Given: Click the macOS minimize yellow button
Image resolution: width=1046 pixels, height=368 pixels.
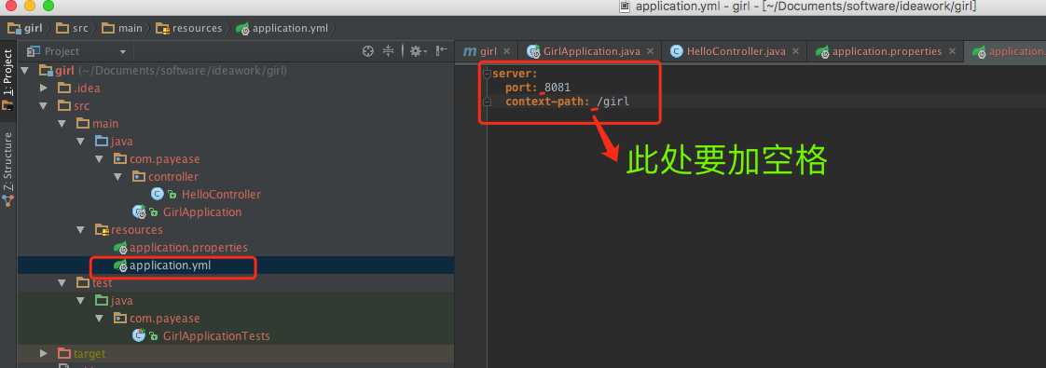Looking at the screenshot, I should click(29, 6).
